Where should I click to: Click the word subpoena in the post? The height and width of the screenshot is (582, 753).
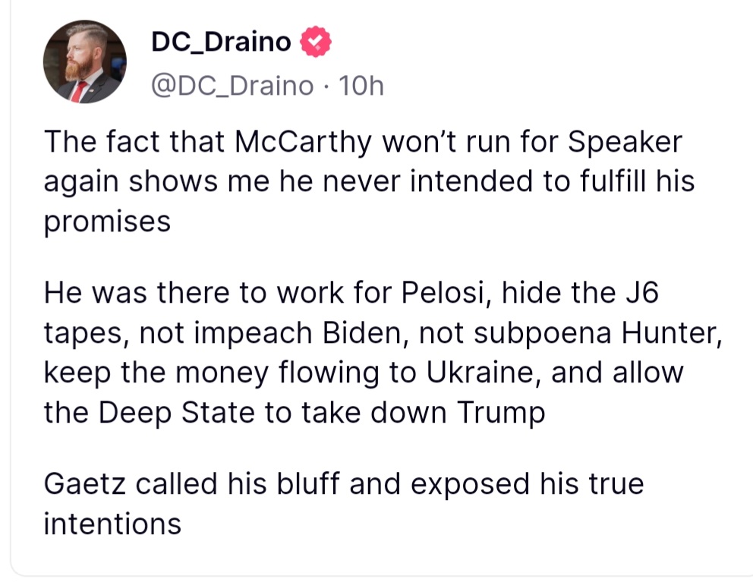click(x=543, y=334)
